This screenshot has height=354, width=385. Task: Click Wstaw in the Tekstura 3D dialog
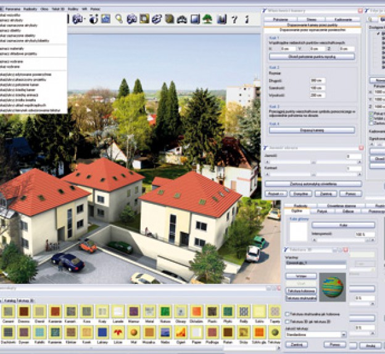click(x=301, y=276)
